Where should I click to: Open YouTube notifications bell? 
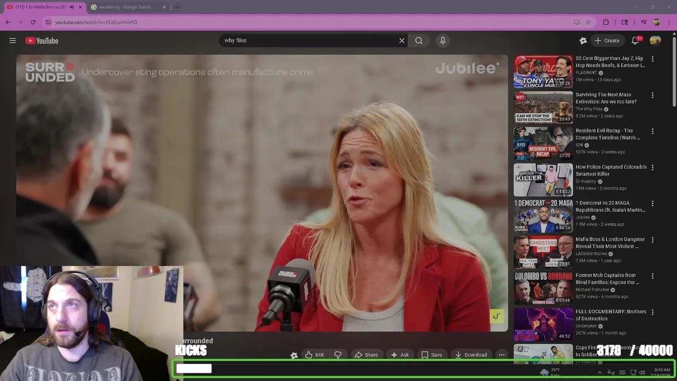(x=636, y=41)
